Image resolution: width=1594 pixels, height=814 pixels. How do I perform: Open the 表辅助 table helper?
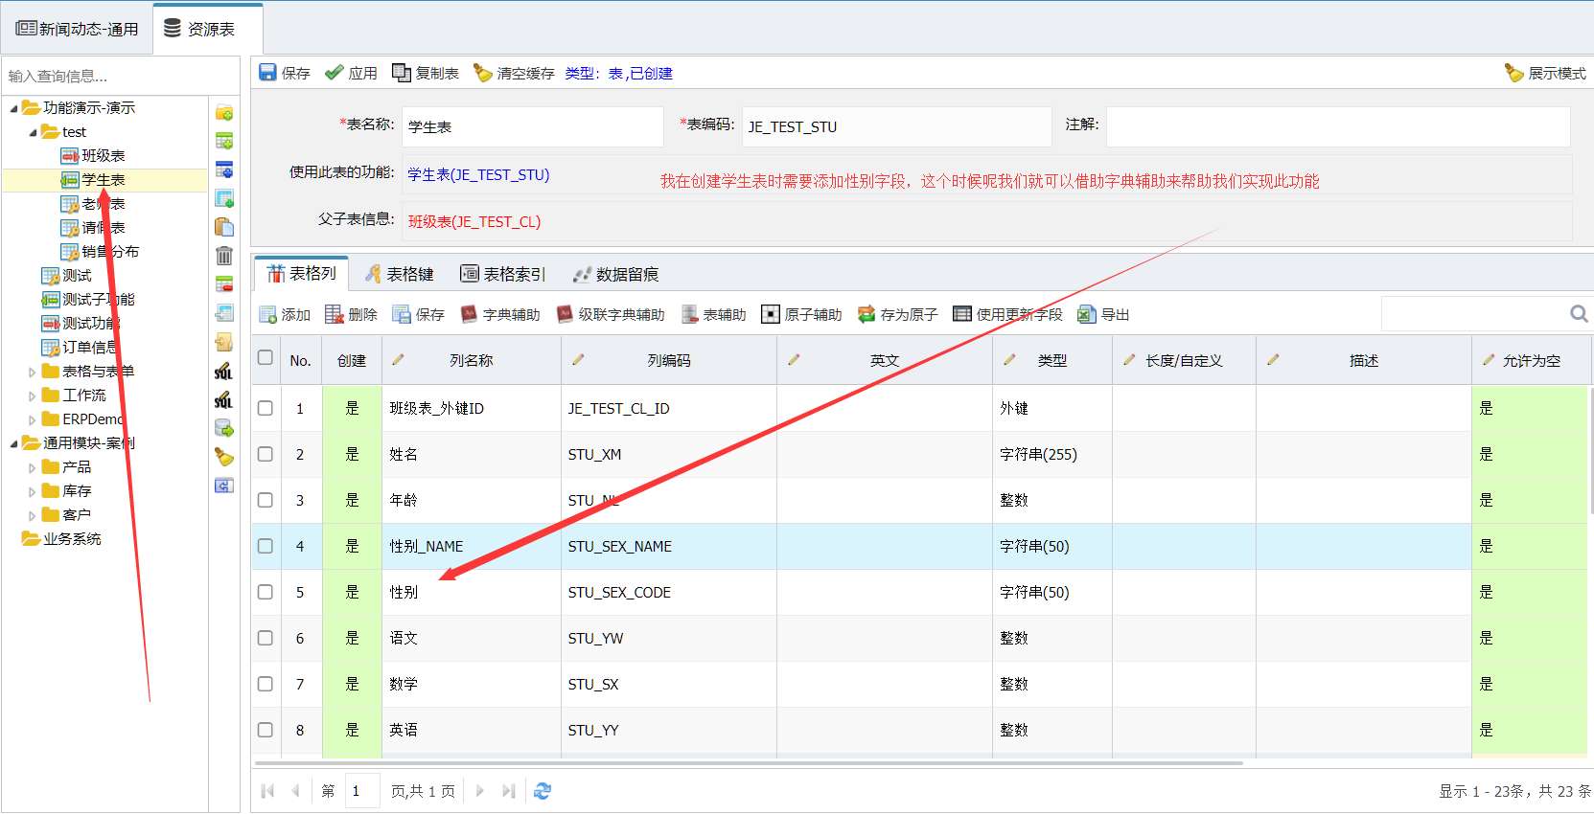pyautogui.click(x=713, y=314)
